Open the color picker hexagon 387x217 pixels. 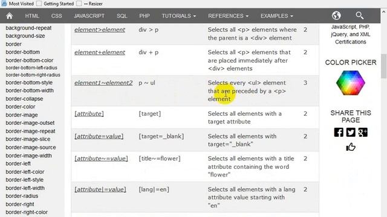coord(351,83)
